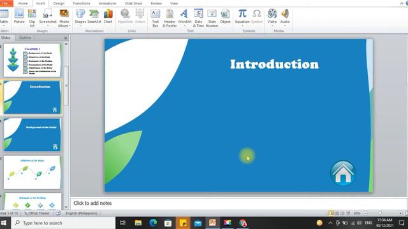
Task: Expand the Photo Album dropdown arrow
Action: 69,25
